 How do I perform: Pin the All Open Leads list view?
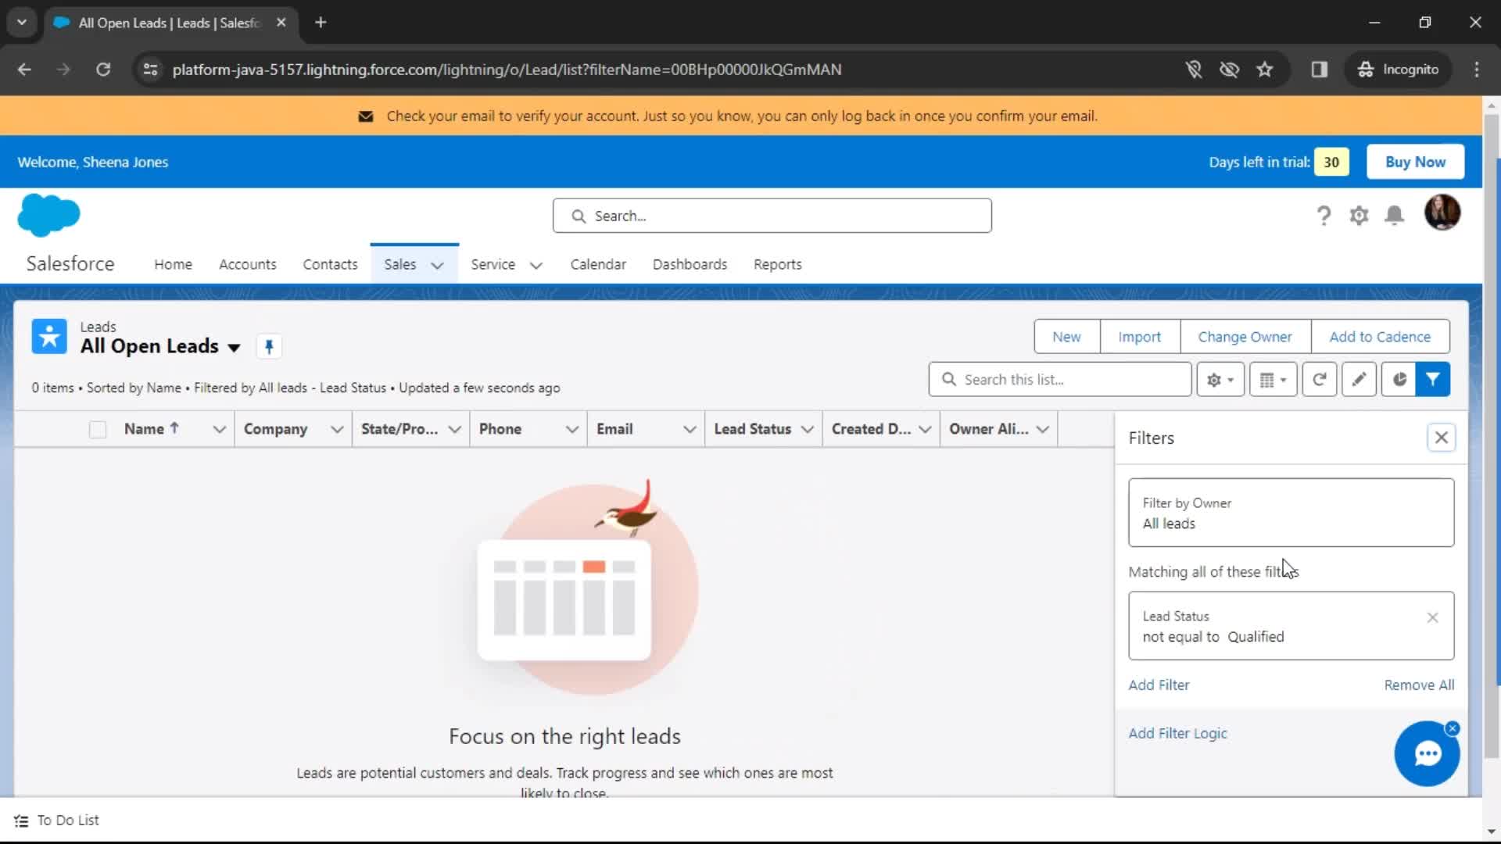coord(269,346)
